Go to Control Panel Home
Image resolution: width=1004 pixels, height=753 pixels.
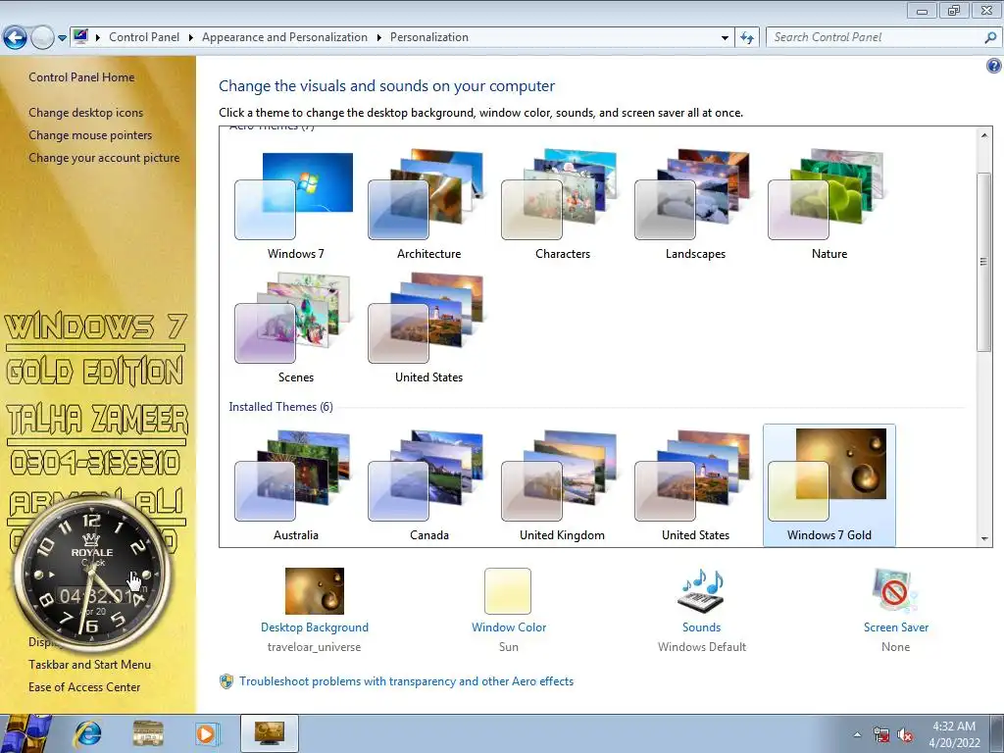click(x=81, y=77)
